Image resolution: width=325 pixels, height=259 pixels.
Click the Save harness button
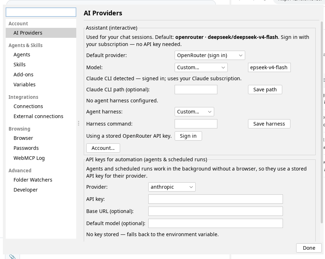pos(269,124)
